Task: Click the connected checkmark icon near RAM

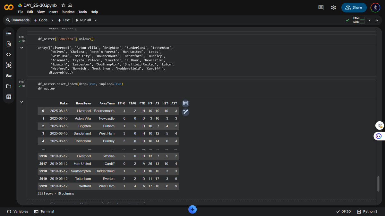Action: coord(347,20)
